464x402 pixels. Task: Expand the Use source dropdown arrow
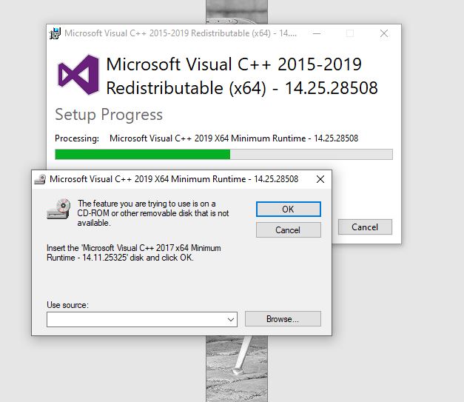[x=231, y=319]
